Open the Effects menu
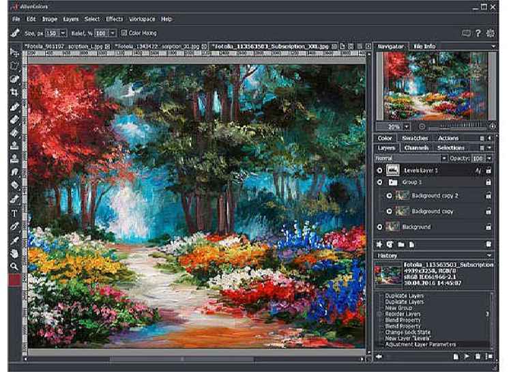 click(x=114, y=19)
